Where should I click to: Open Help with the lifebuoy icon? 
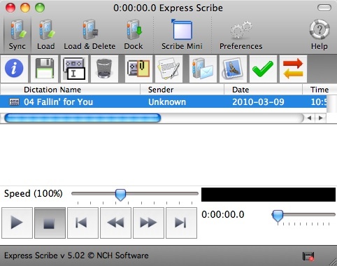320,35
